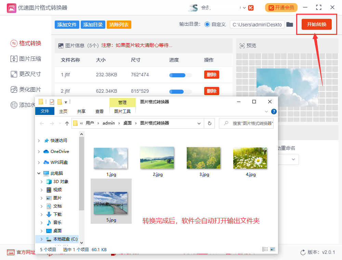The image size is (342, 260).
Task: Collapse the 此电脑 tree node
Action: [39, 173]
